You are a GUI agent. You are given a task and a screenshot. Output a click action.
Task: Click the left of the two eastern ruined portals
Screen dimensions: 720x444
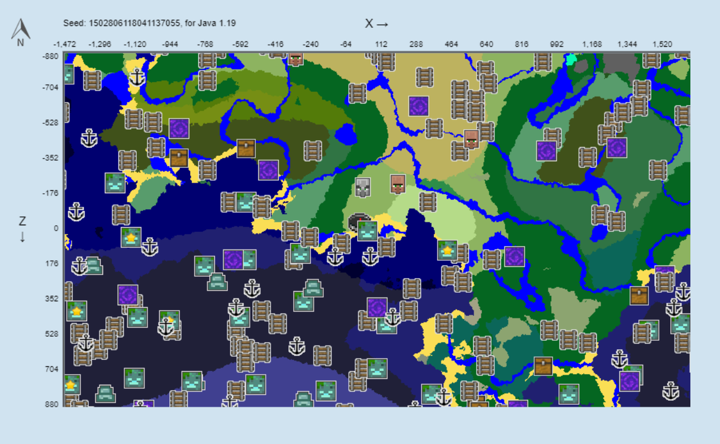[547, 151]
